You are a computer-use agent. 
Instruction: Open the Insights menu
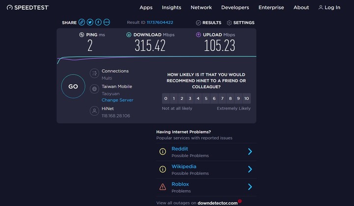[x=172, y=7]
